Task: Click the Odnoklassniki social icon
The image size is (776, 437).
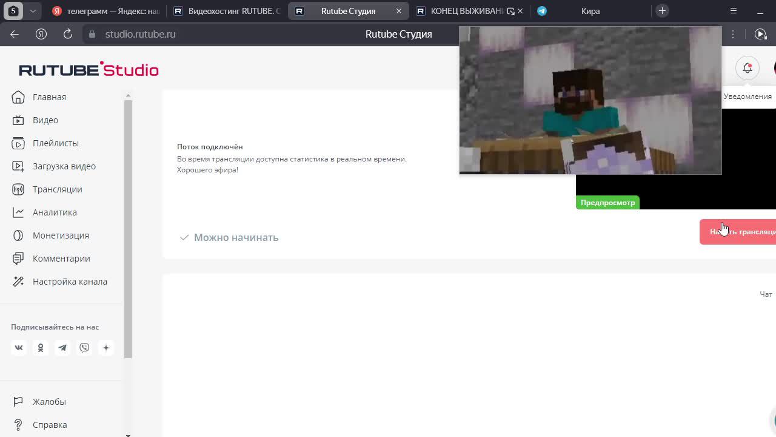Action: (x=41, y=348)
